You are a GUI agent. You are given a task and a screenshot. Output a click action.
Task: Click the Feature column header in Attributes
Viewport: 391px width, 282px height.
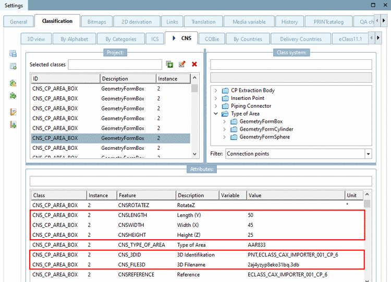(x=145, y=195)
